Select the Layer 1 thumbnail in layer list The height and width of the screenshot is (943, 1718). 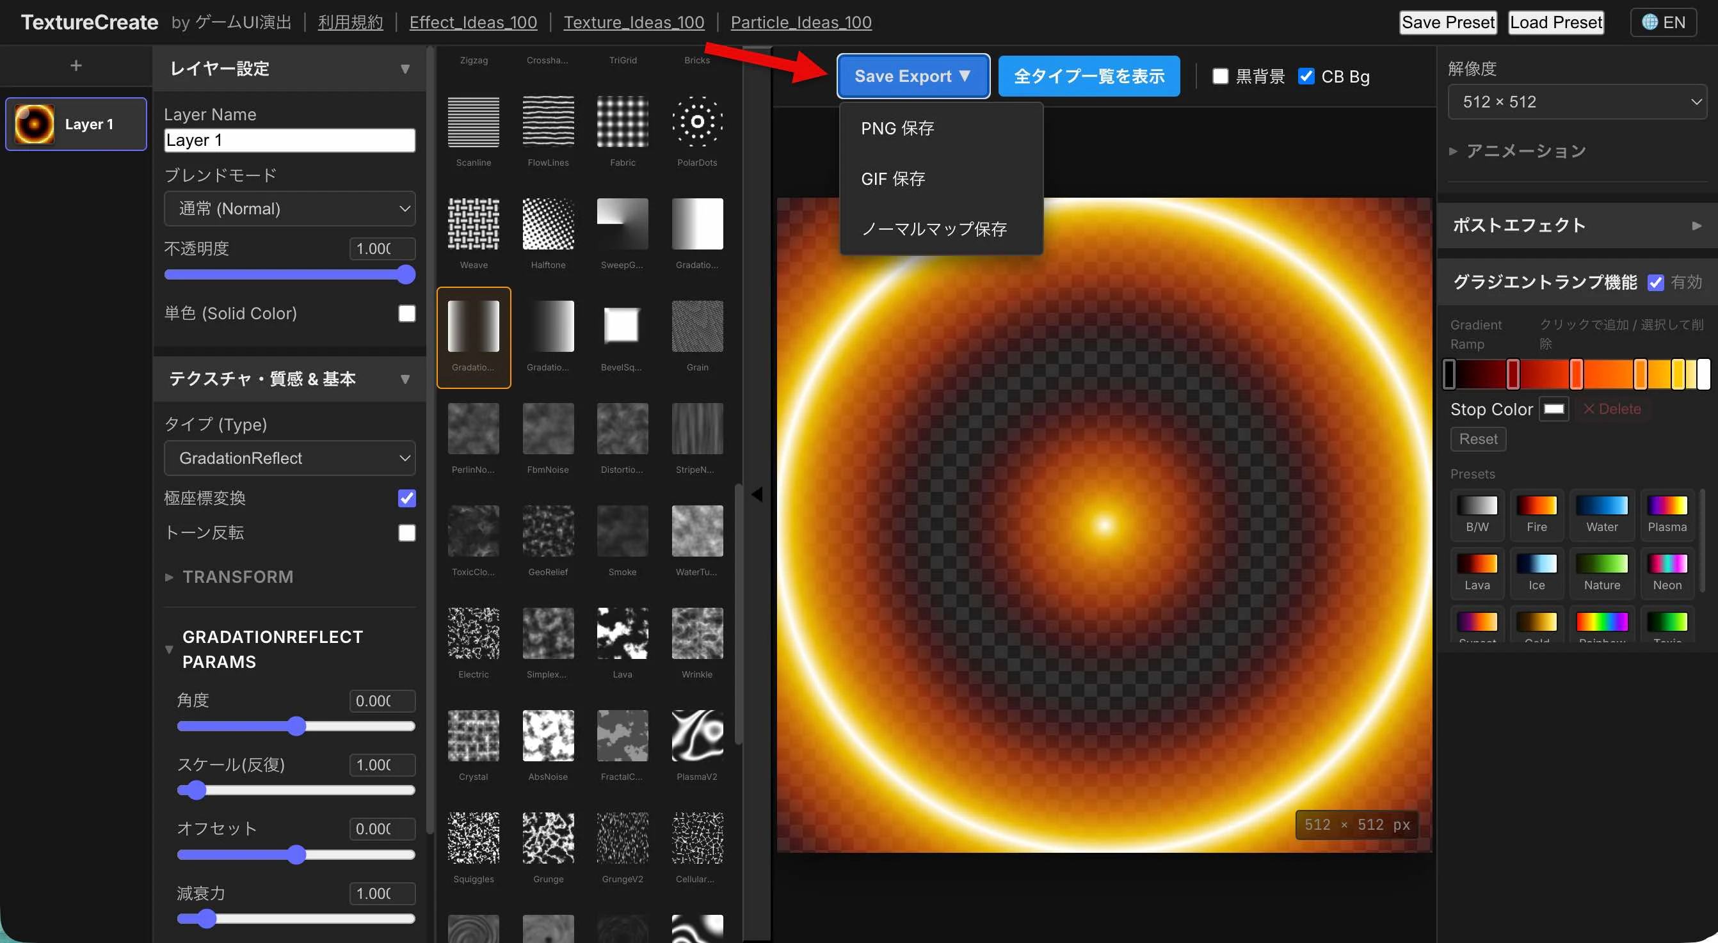point(34,124)
